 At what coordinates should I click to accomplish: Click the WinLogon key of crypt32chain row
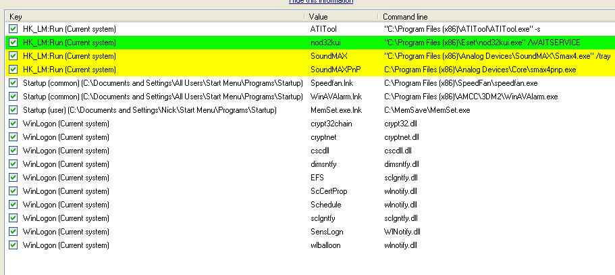click(x=66, y=124)
